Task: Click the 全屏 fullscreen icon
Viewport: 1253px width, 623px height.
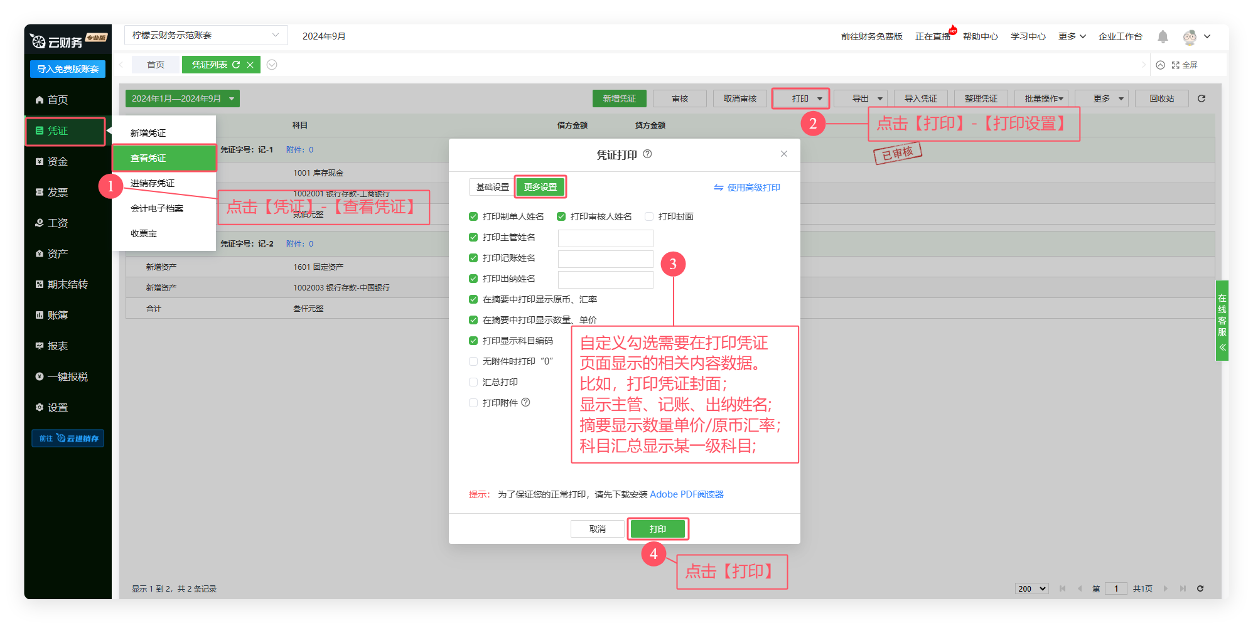Action: pyautogui.click(x=1175, y=65)
